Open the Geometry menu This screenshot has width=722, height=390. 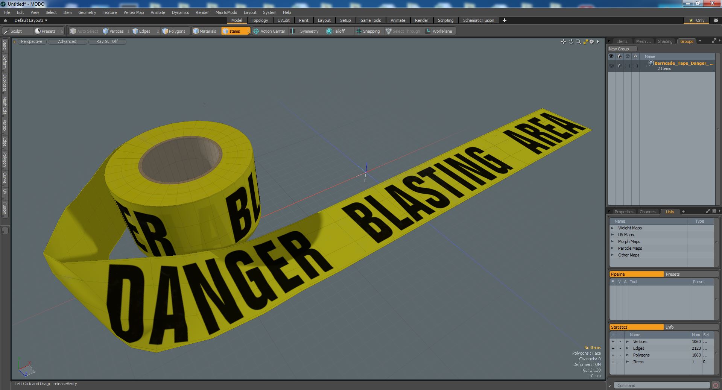pos(87,12)
